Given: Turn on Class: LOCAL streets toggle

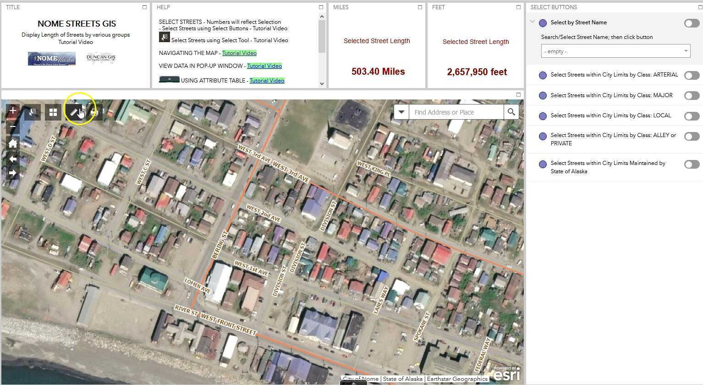Looking at the screenshot, I should click(691, 116).
